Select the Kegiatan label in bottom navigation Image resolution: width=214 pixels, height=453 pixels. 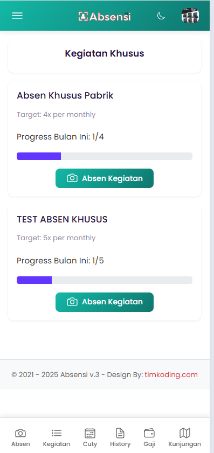pos(57,444)
